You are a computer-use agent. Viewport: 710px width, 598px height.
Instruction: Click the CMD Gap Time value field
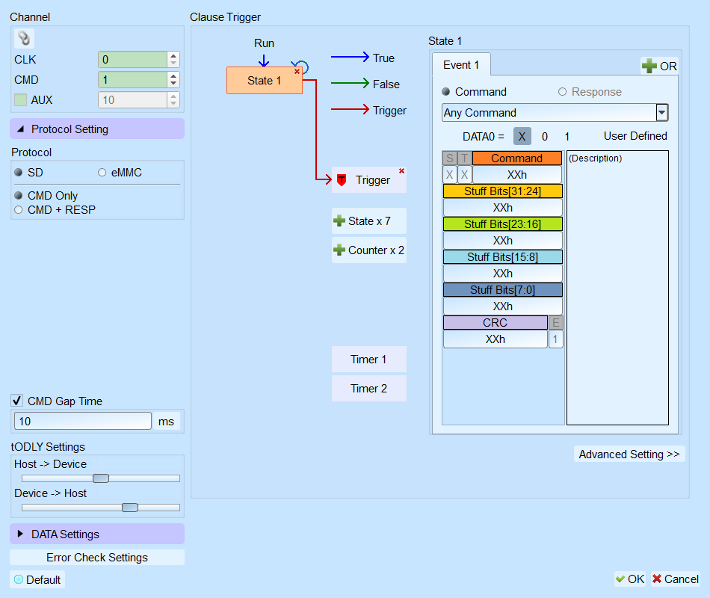coord(83,422)
